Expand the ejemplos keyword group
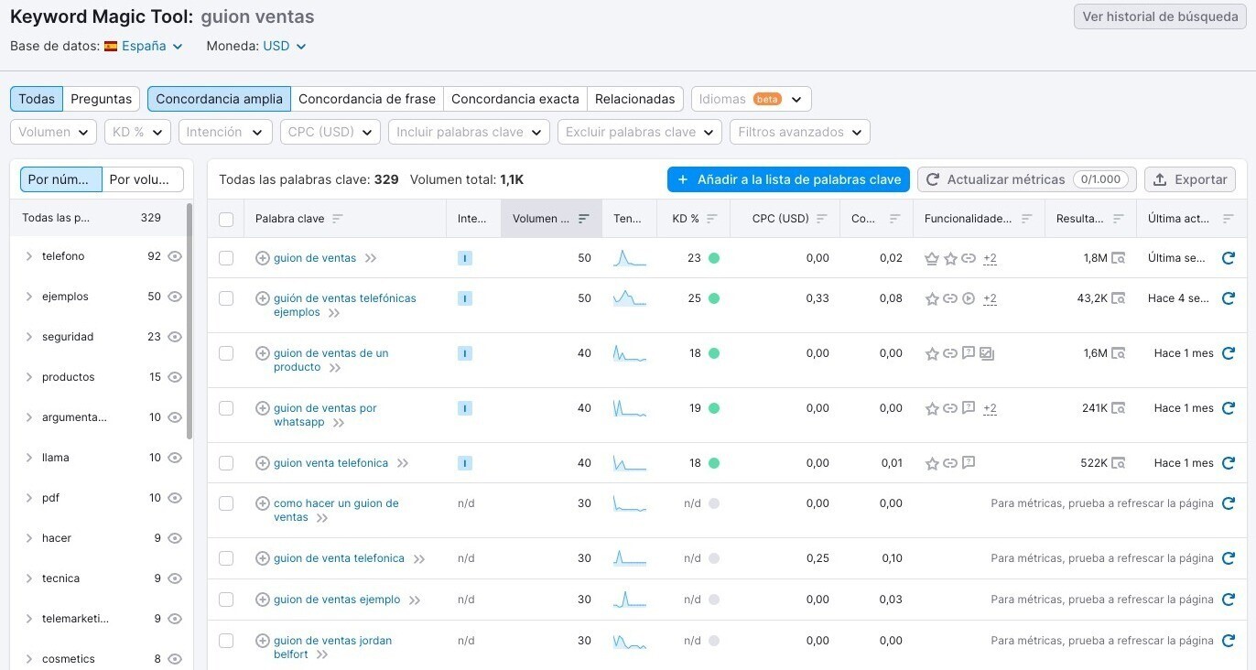The width and height of the screenshot is (1256, 670). (28, 296)
